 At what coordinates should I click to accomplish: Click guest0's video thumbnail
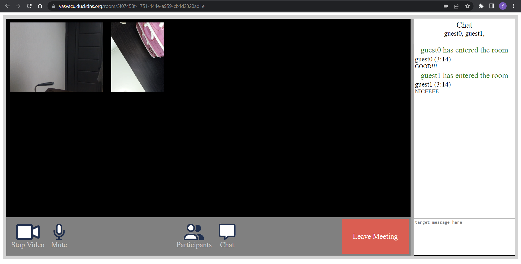56,57
